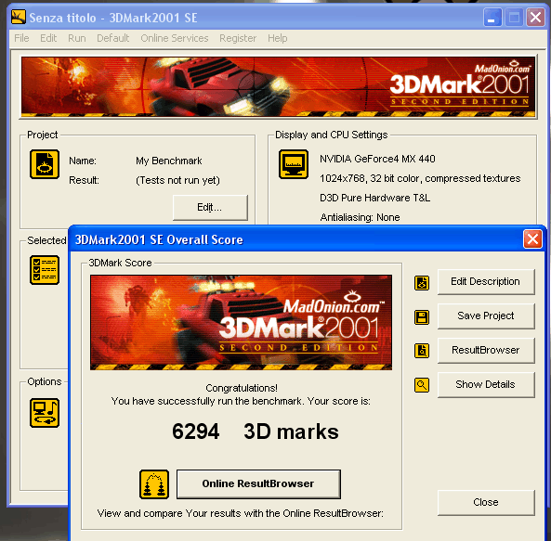Click the Save Project floppy disk icon

coord(422,317)
